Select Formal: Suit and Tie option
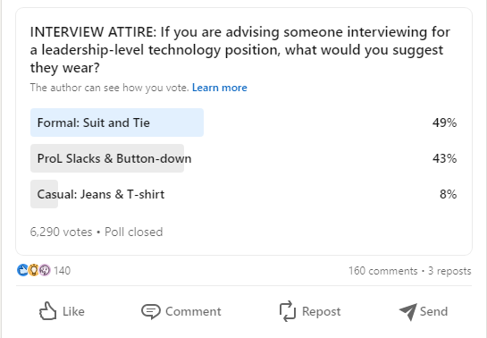487x338 pixels. 243,123
